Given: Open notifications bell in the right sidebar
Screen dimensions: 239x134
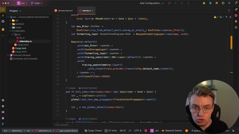Looking at the screenshot, I should pyautogui.click(x=236, y=9).
